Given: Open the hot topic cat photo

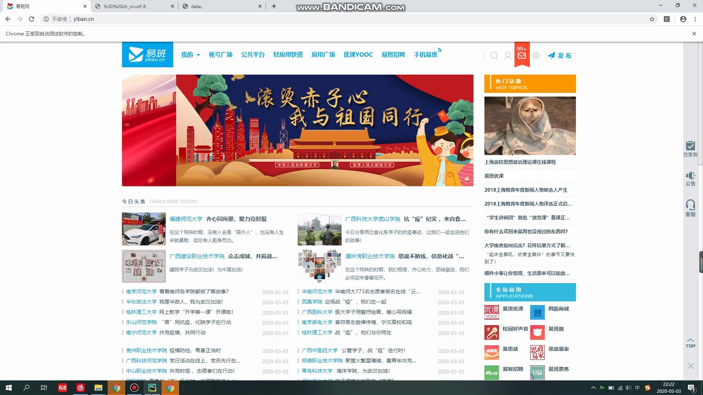Looking at the screenshot, I should pos(530,126).
